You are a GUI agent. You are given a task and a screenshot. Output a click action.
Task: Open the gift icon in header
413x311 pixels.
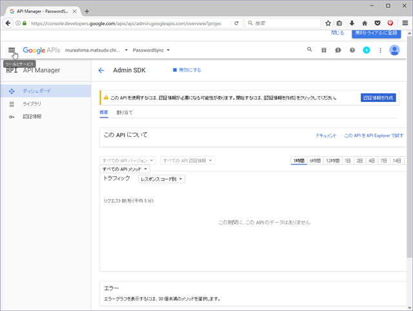pos(324,50)
